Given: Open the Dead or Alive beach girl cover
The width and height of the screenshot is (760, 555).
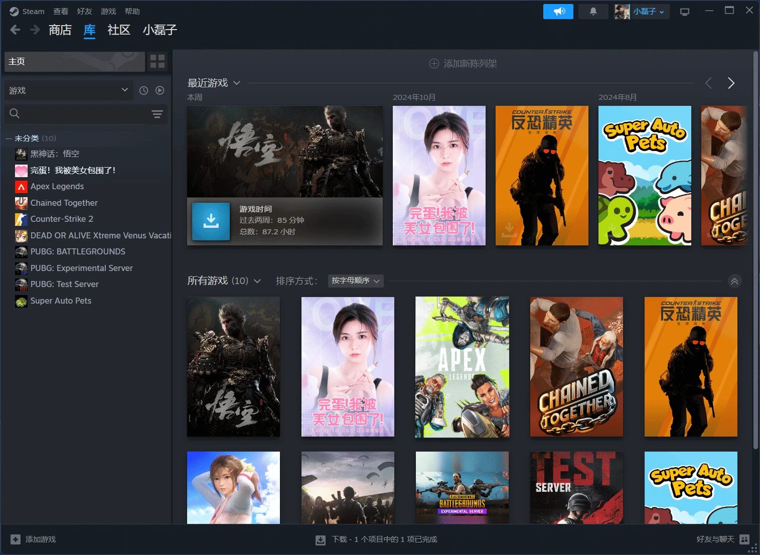Looking at the screenshot, I should [x=233, y=488].
